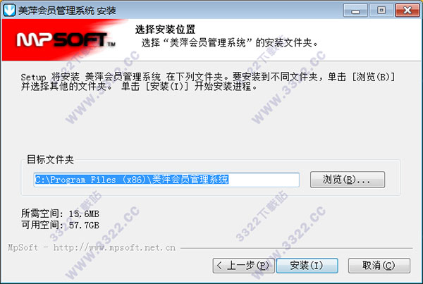
Task: Click the blank end of destination folder field
Action: 264,180
